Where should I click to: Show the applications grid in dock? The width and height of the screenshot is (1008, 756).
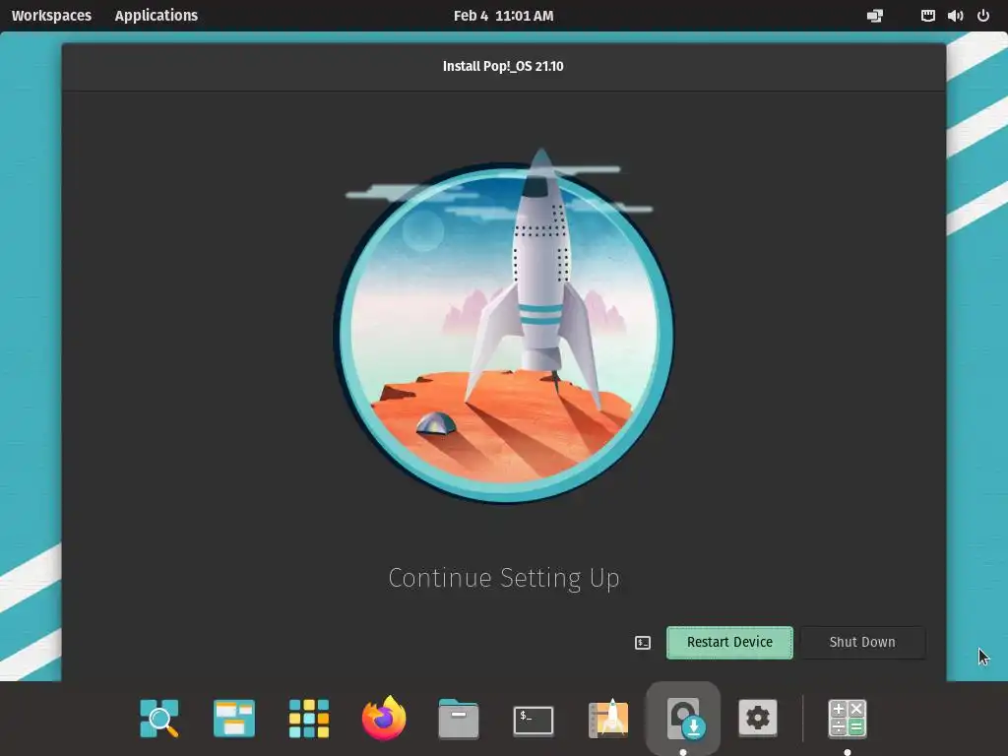[308, 718]
